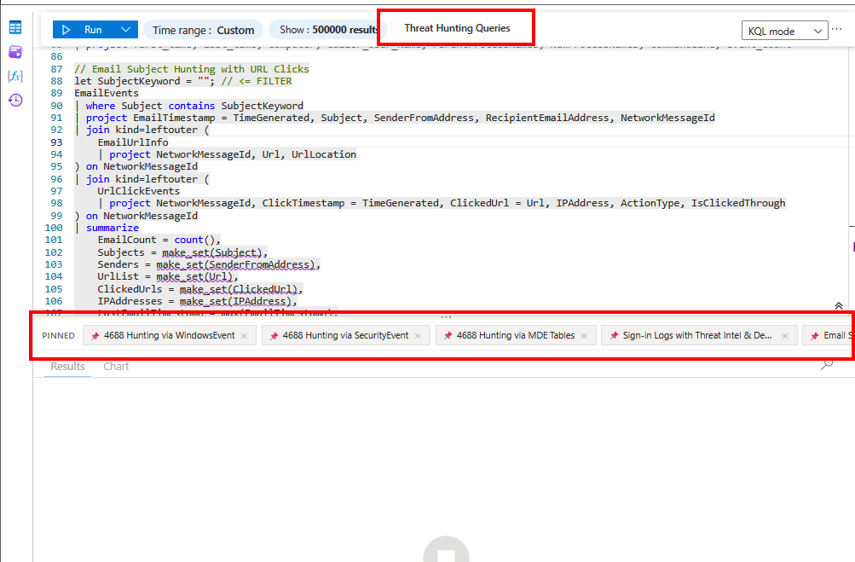Viewport: 855px width, 562px height.
Task: Open the Query history clock icon
Action: pyautogui.click(x=15, y=100)
